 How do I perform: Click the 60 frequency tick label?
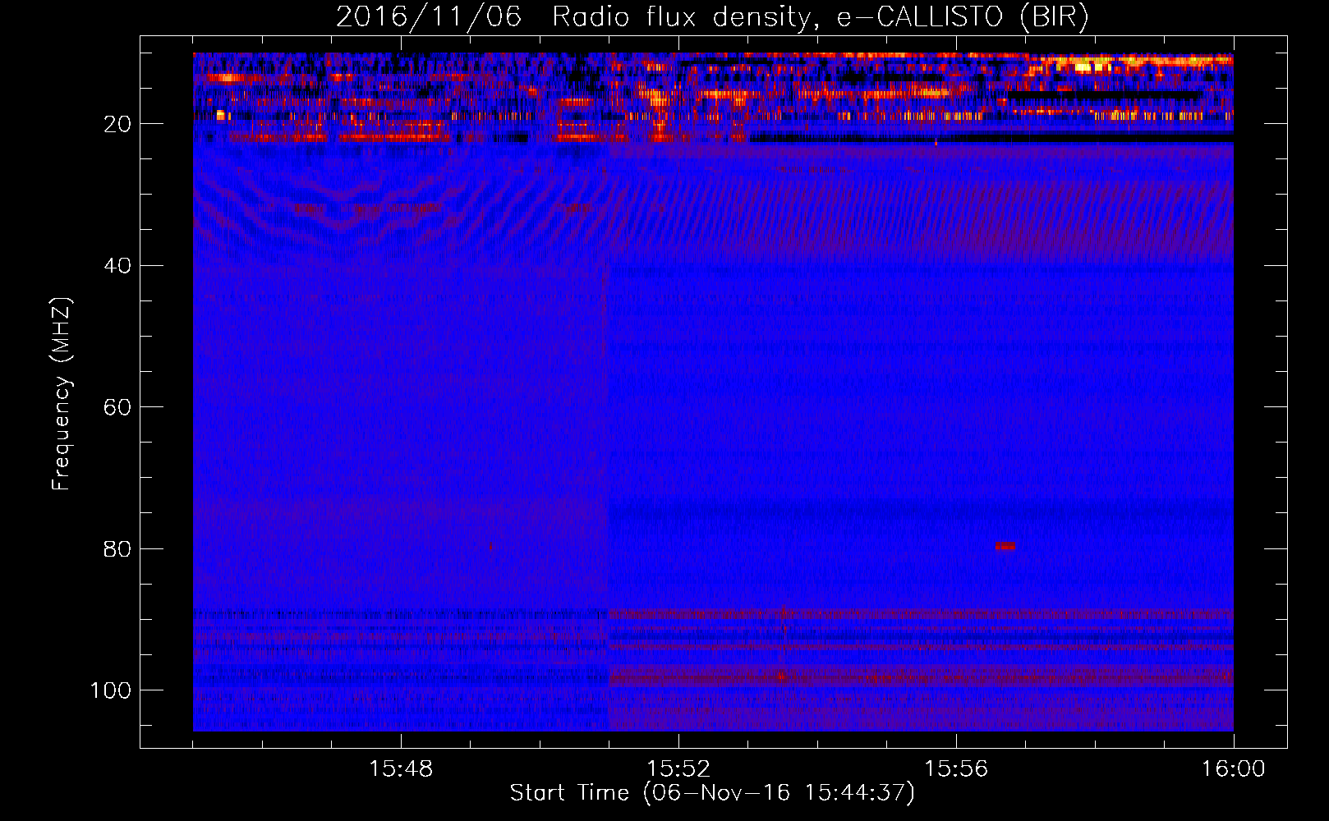118,407
